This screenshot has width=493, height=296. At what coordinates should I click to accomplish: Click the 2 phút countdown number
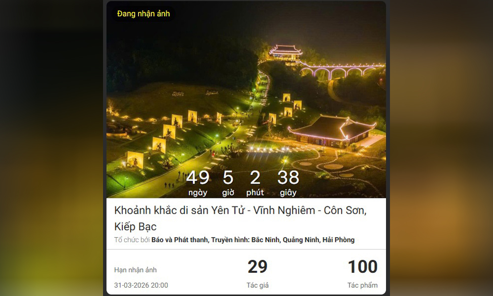click(255, 178)
